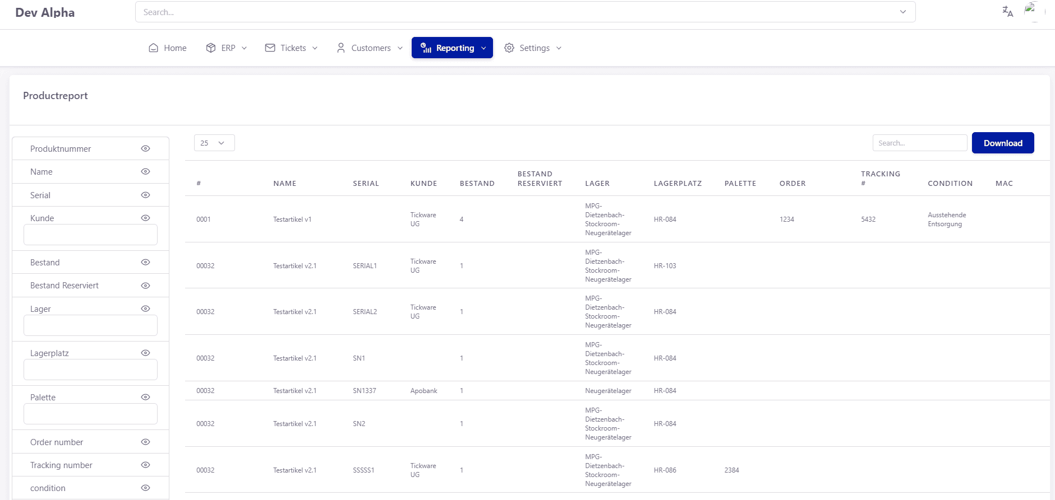This screenshot has height=500, width=1055.
Task: Open the Tickets menu
Action: coord(291,48)
